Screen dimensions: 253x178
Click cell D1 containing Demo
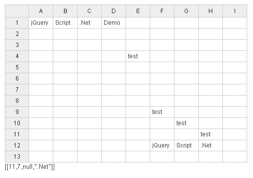pyautogui.click(x=114, y=23)
